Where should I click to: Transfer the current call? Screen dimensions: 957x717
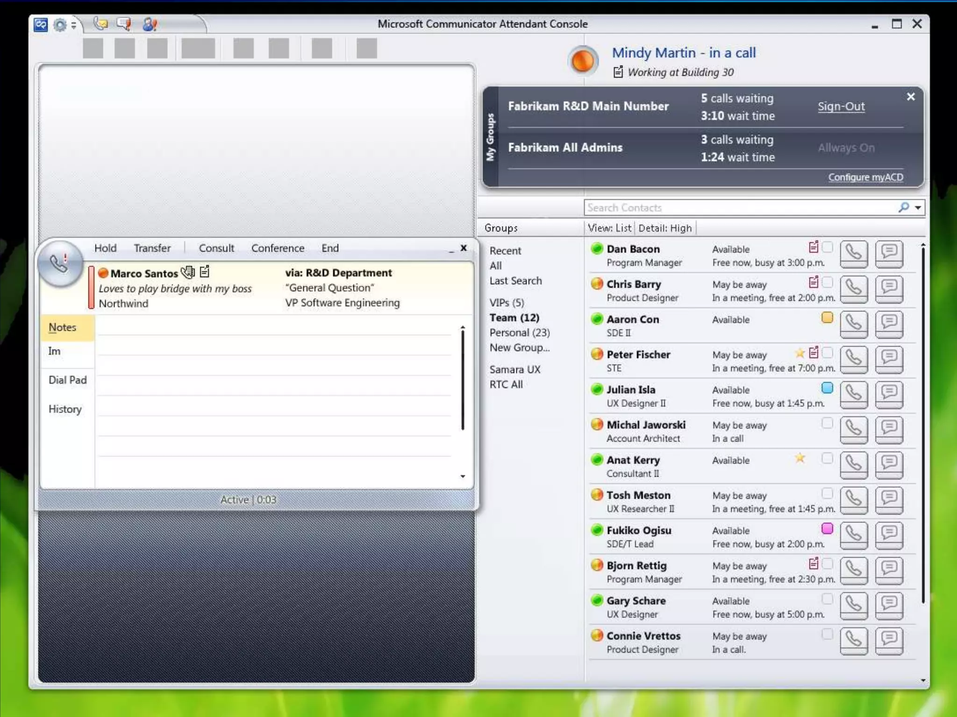[x=152, y=248]
